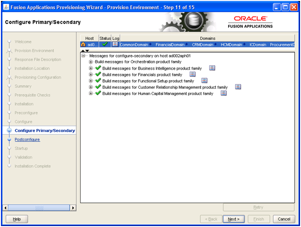Click checkmark beside Human Capital Management messages
The width and height of the screenshot is (301, 227).
pyautogui.click(x=98, y=93)
